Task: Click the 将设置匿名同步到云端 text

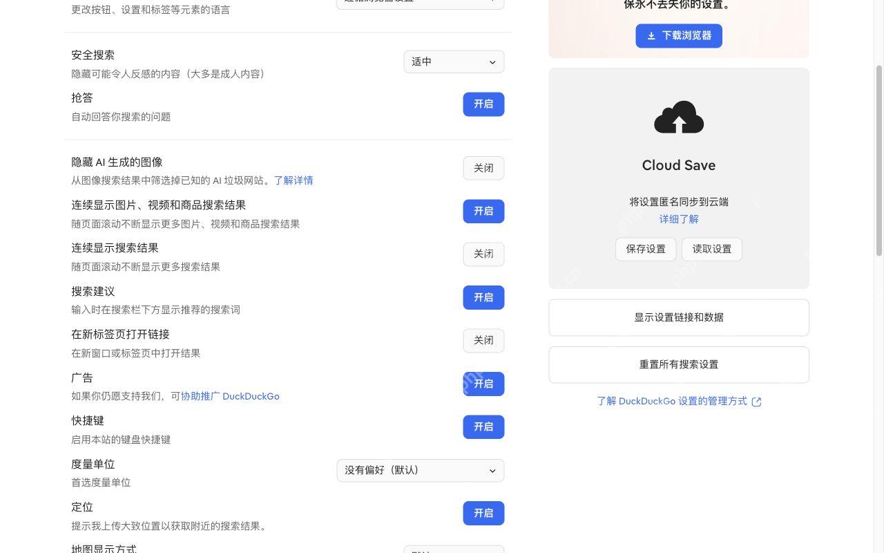Action: tap(679, 203)
